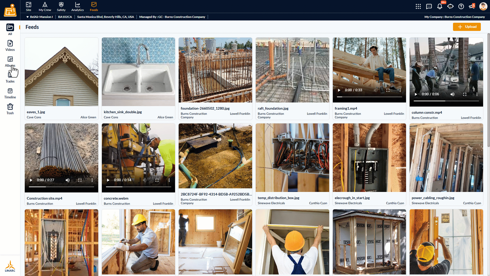The width and height of the screenshot is (490, 276).
Task: Toggle fullscreen on concrete.webm video
Action: (x=157, y=180)
